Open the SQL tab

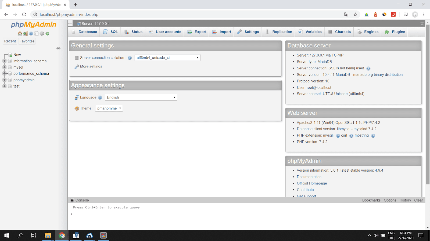coord(110,32)
